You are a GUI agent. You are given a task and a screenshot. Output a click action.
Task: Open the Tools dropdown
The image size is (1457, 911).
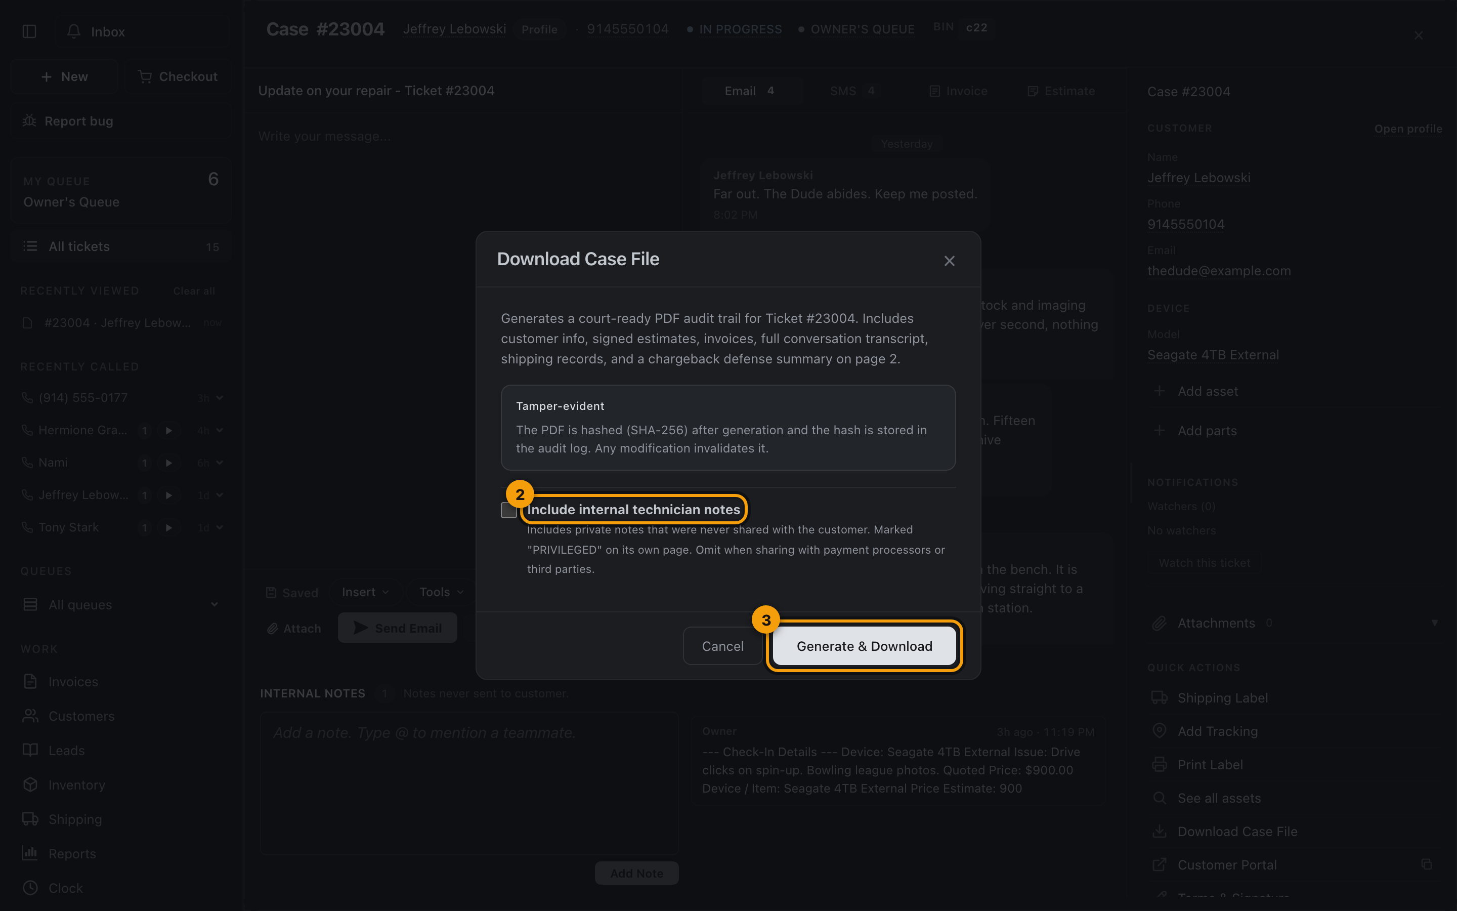point(441,592)
